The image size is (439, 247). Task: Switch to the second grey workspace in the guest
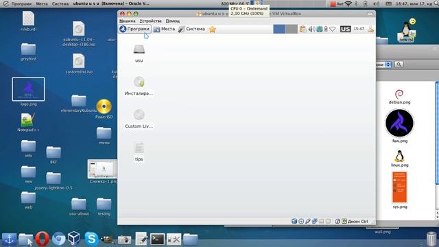(x=292, y=29)
